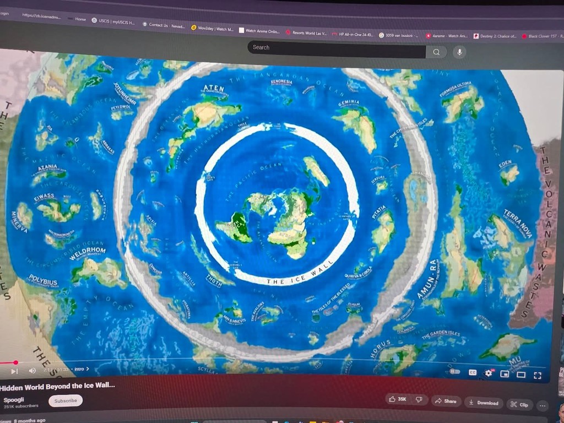Click the video timestamp 2:17 / 51:33
This screenshot has height=423, width=564.
(x=56, y=370)
